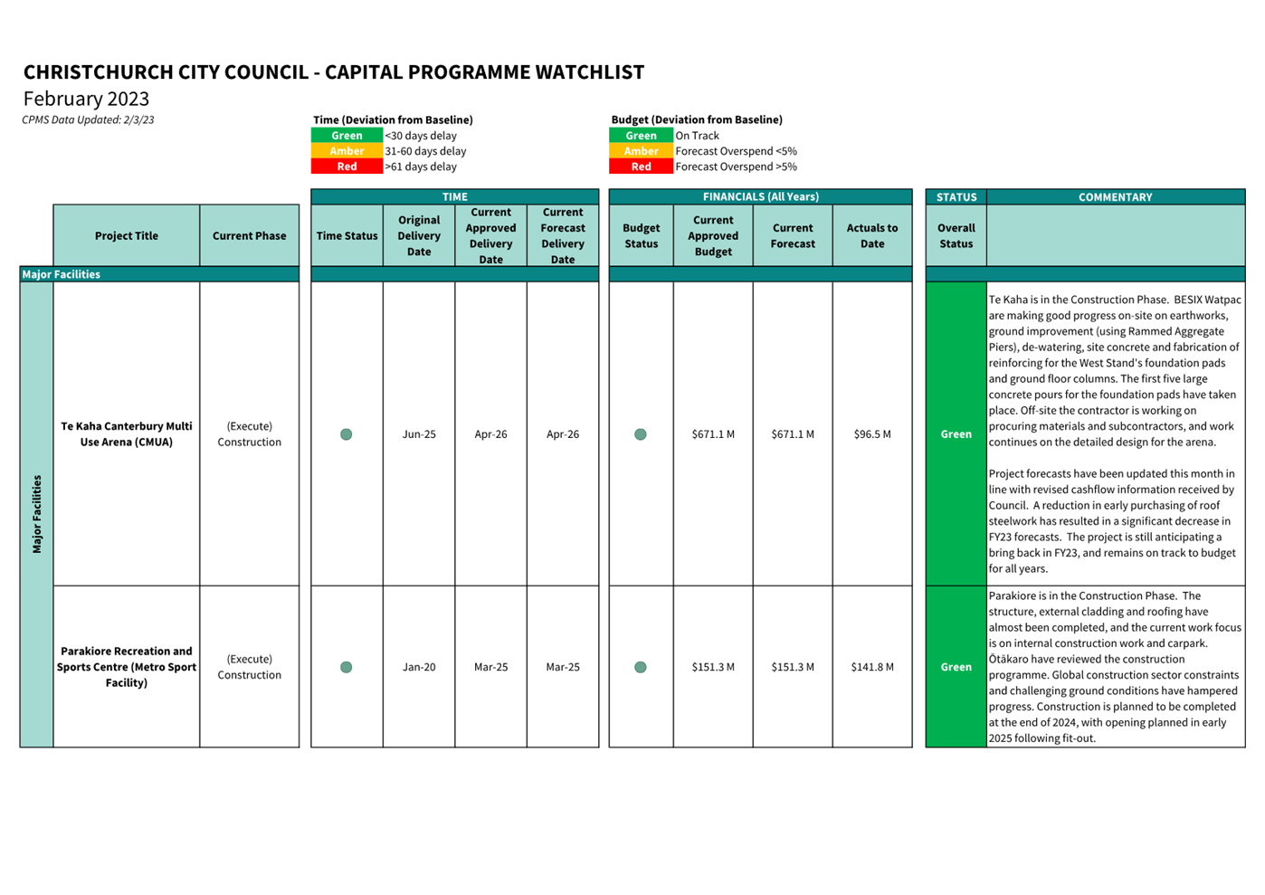Select the Jan-20 original delivery date cell
Viewport: 1265px width, 895px height.
[419, 667]
